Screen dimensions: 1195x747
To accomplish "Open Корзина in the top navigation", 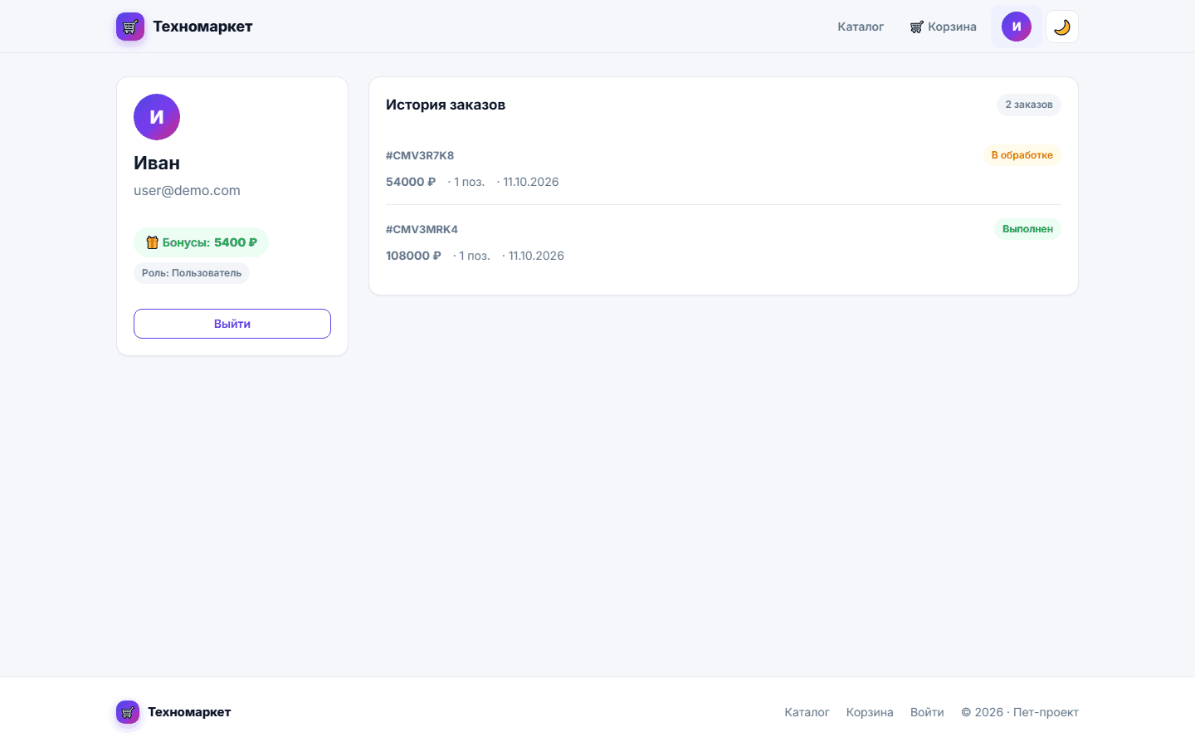I will (943, 27).
